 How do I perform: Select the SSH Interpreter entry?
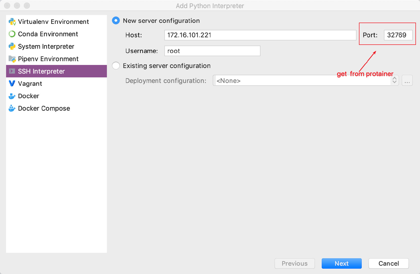pyautogui.click(x=56, y=71)
